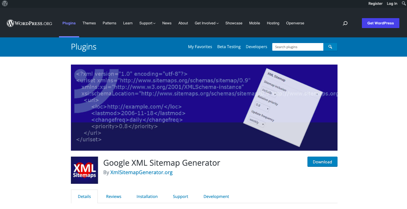
Task: Open Mobile navigation item
Action: click(254, 23)
